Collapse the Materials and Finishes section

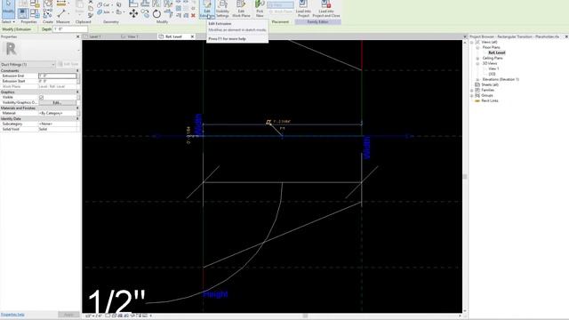click(x=77, y=108)
